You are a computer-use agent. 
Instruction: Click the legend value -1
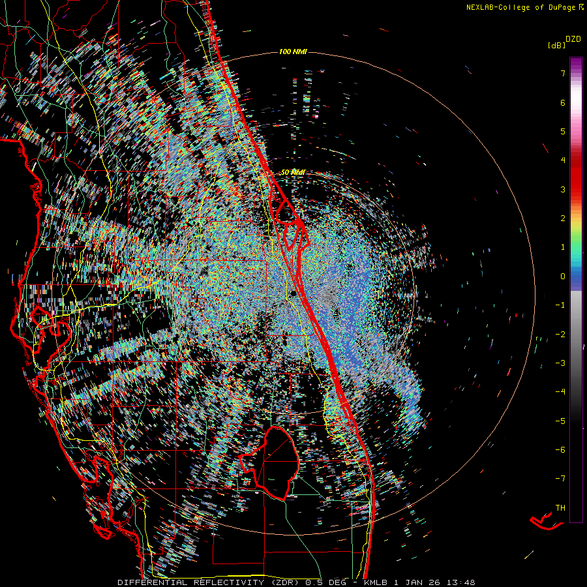click(x=560, y=305)
